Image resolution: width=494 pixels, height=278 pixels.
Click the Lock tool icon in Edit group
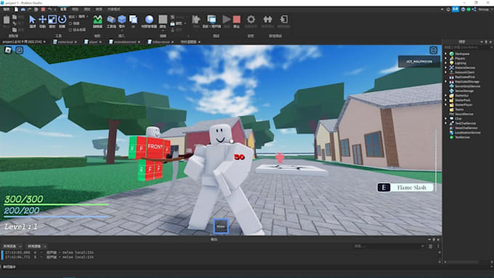tap(172, 24)
